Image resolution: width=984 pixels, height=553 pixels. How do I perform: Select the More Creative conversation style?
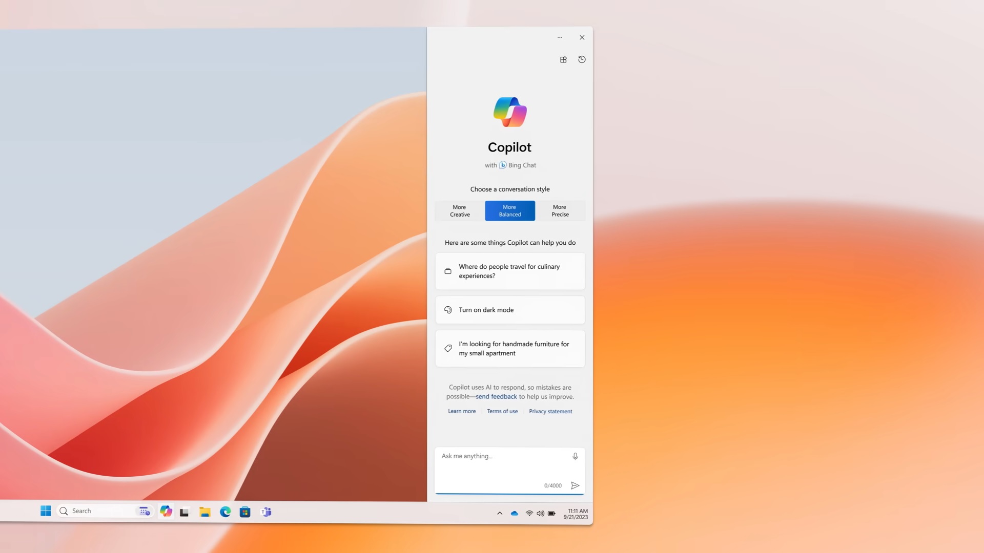459,210
